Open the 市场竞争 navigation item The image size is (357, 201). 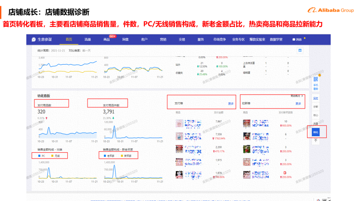tap(220, 40)
